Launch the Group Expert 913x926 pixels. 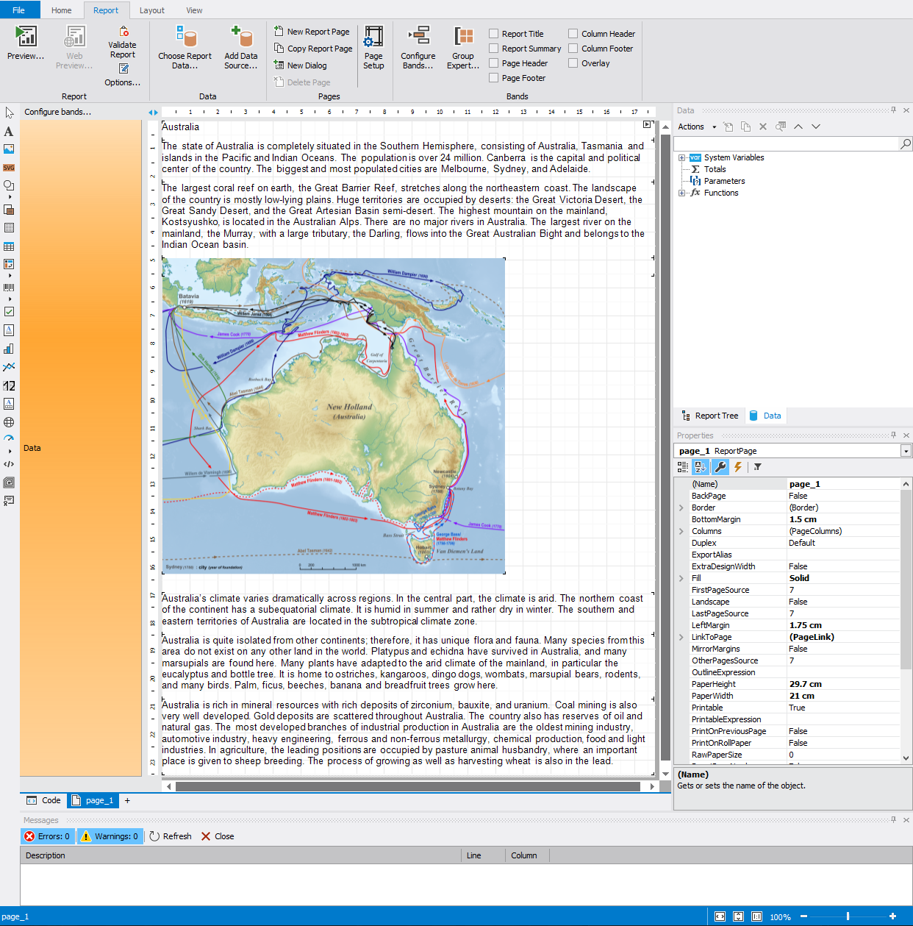pos(463,48)
